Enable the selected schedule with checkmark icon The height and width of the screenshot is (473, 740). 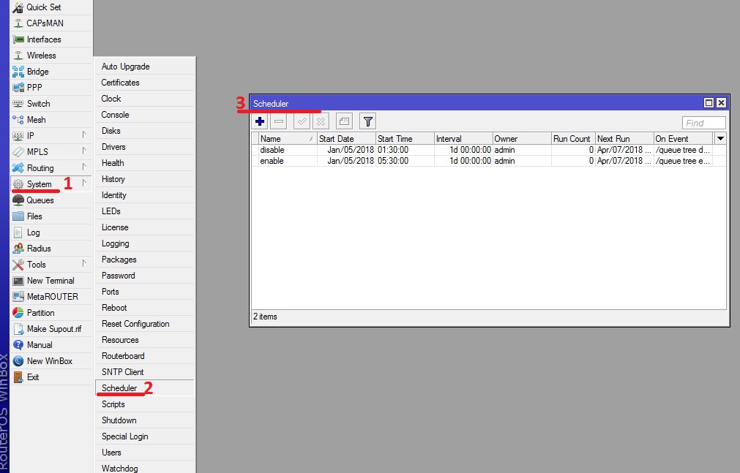click(x=301, y=121)
